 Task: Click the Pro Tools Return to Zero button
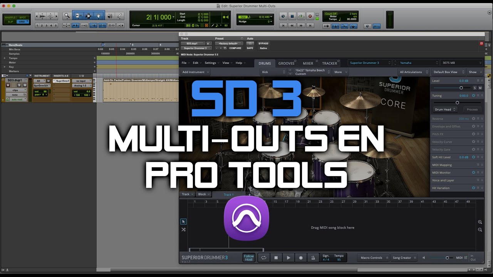(283, 25)
